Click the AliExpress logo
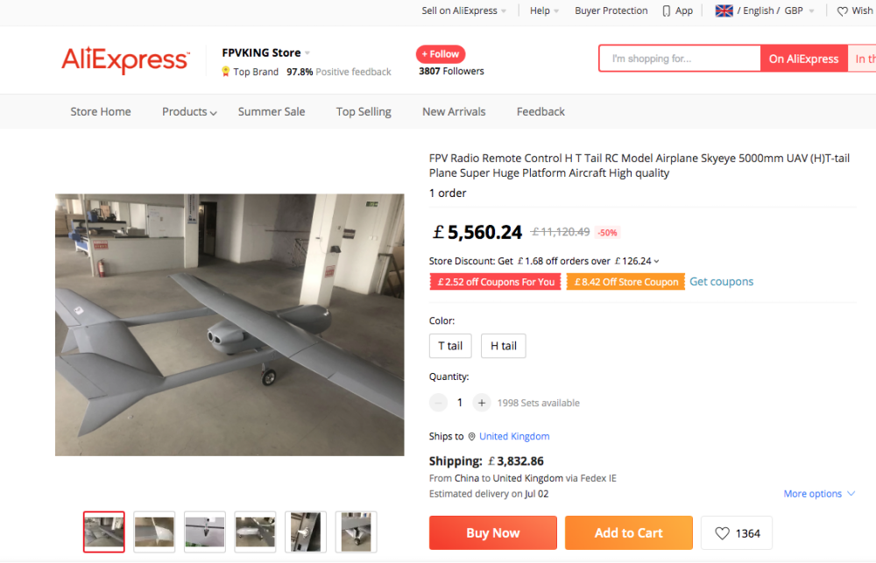The height and width of the screenshot is (563, 876). (x=124, y=60)
